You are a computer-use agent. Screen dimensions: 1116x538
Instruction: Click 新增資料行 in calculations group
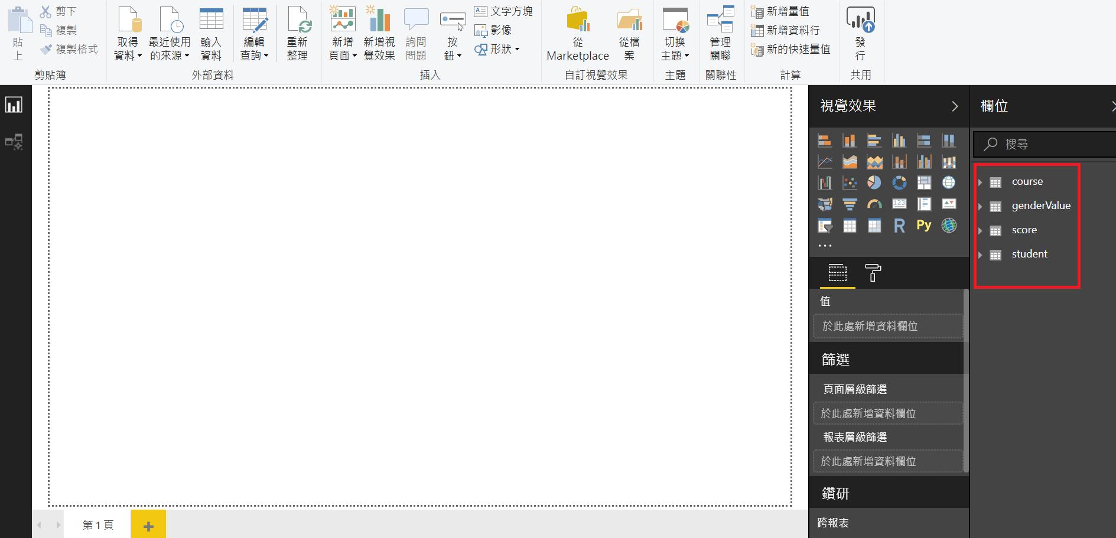785,30
